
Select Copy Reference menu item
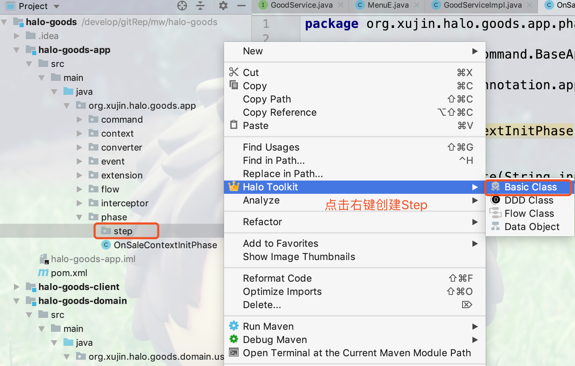point(354,112)
